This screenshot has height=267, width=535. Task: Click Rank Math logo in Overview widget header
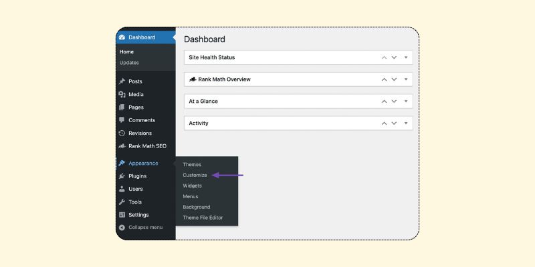(193, 79)
